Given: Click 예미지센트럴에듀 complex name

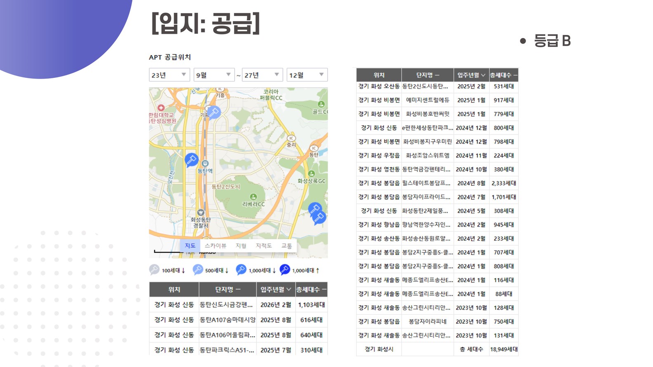Looking at the screenshot, I should pos(428,100).
